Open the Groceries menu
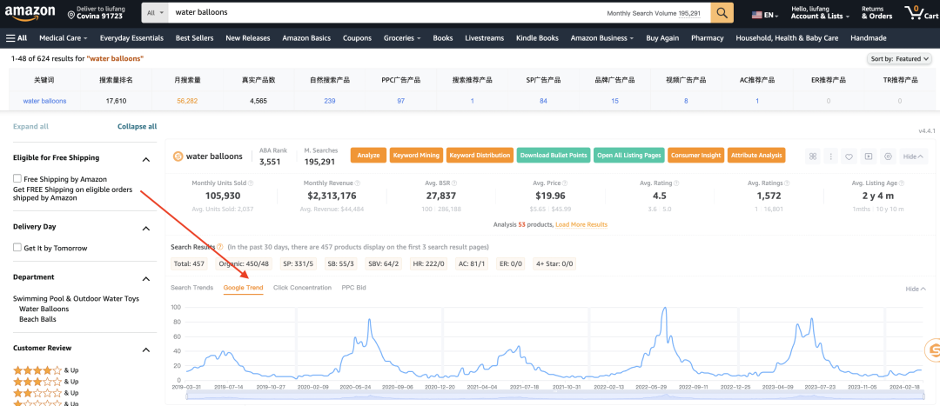Viewport: 940px width, 406px height. click(401, 37)
